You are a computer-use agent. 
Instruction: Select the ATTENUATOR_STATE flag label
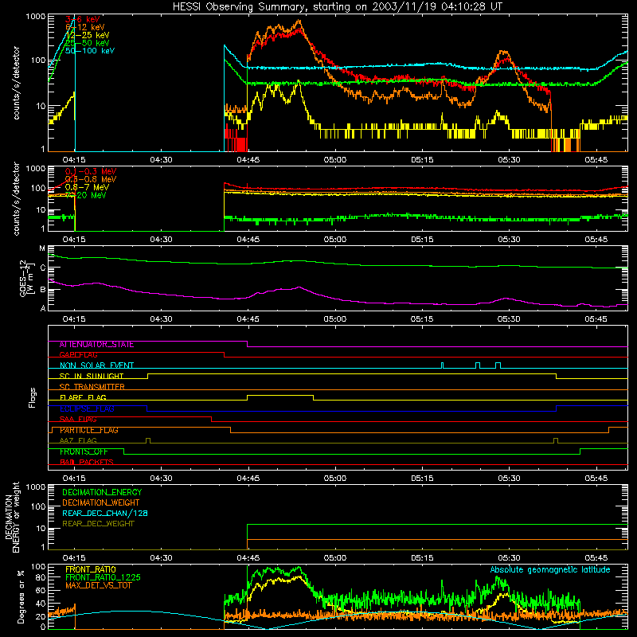(x=96, y=345)
